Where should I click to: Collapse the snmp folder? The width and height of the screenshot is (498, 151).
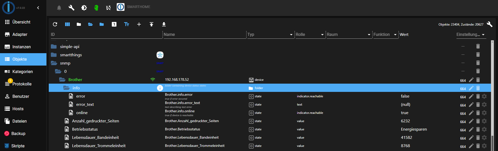54,63
